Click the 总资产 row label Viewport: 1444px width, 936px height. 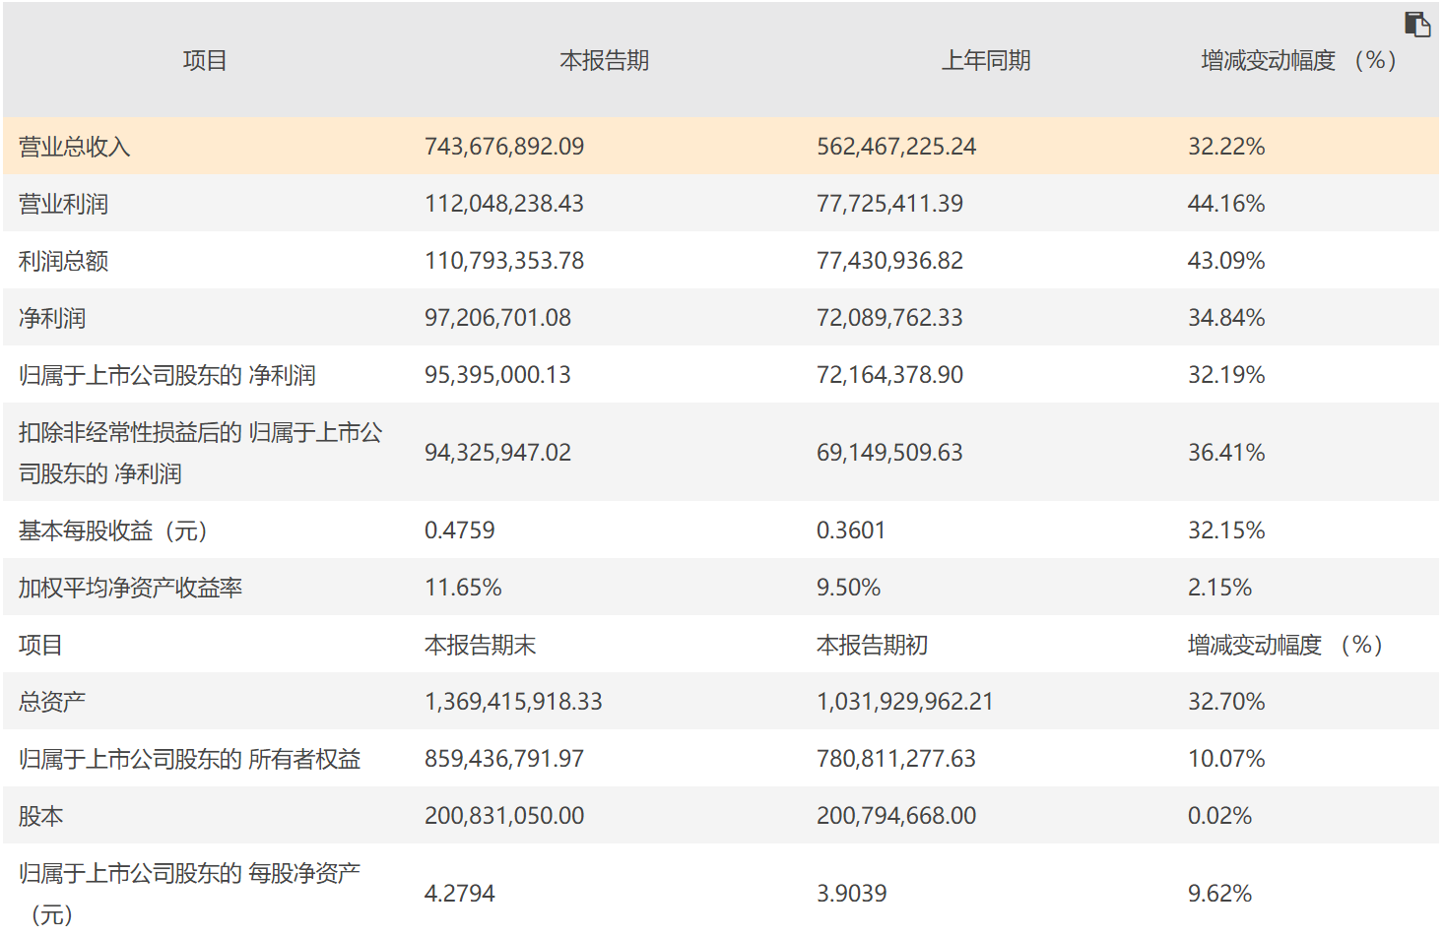click(x=52, y=702)
